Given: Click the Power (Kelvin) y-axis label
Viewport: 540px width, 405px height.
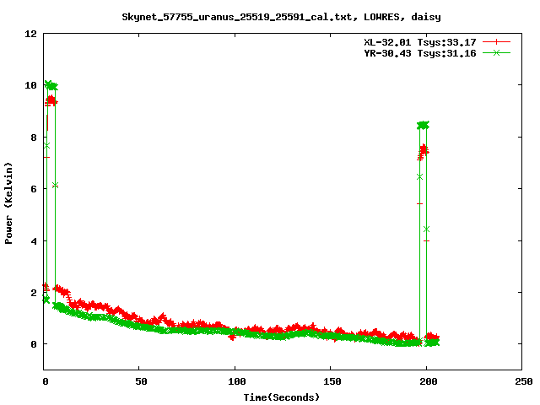Looking at the screenshot, I should (8, 203).
